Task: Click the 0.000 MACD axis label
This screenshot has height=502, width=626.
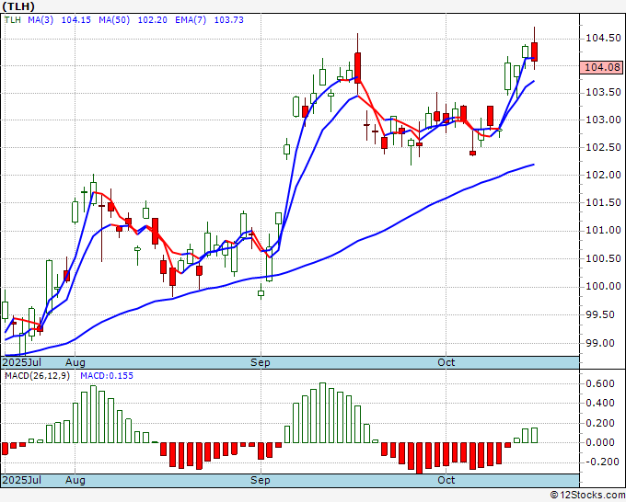Action: click(x=599, y=442)
